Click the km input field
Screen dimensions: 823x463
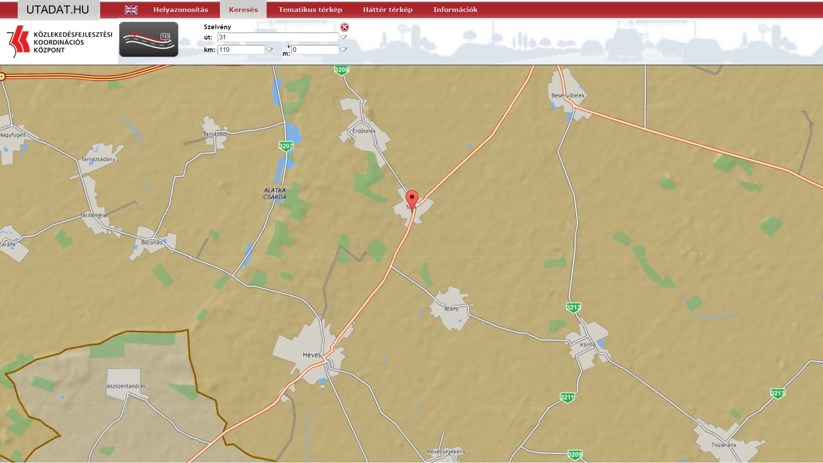coord(241,50)
